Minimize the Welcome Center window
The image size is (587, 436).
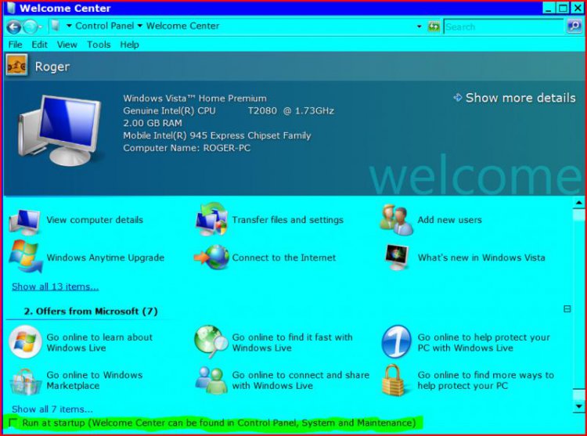549,8
